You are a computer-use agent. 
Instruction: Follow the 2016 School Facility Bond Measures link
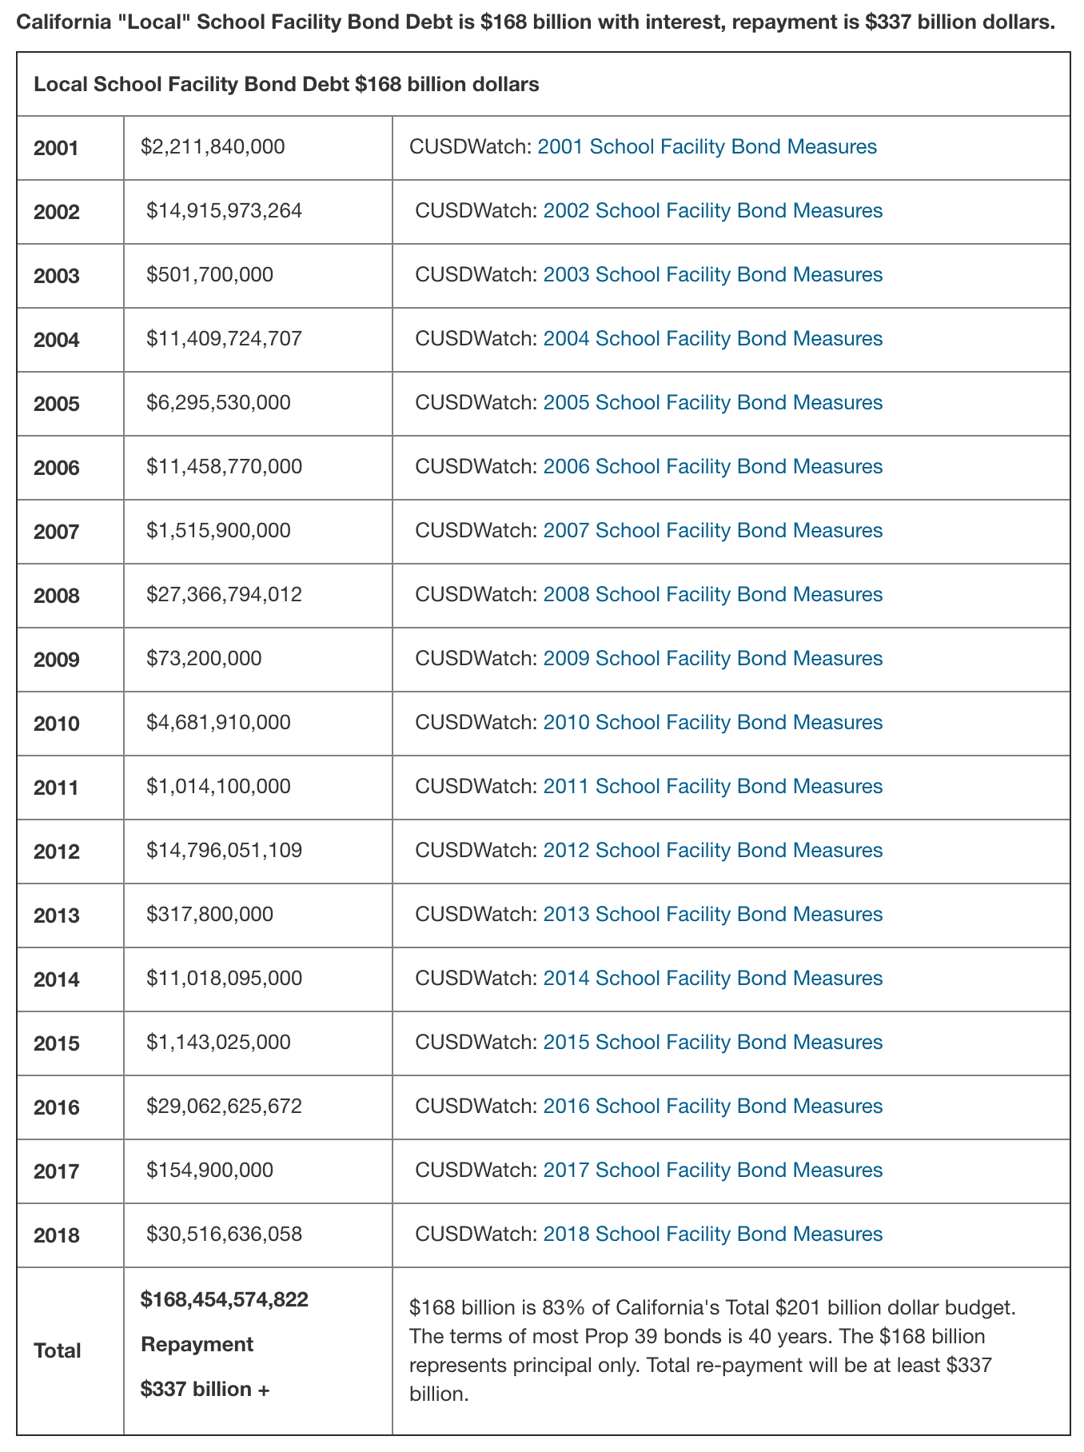click(713, 1107)
